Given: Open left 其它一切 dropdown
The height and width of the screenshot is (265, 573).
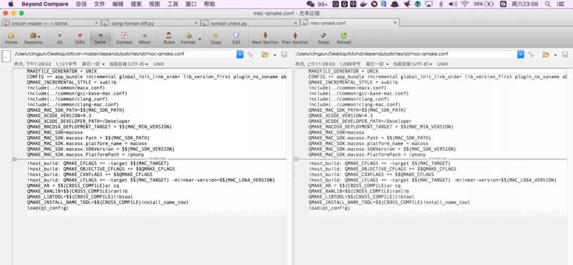Looking at the screenshot, I should (93, 64).
